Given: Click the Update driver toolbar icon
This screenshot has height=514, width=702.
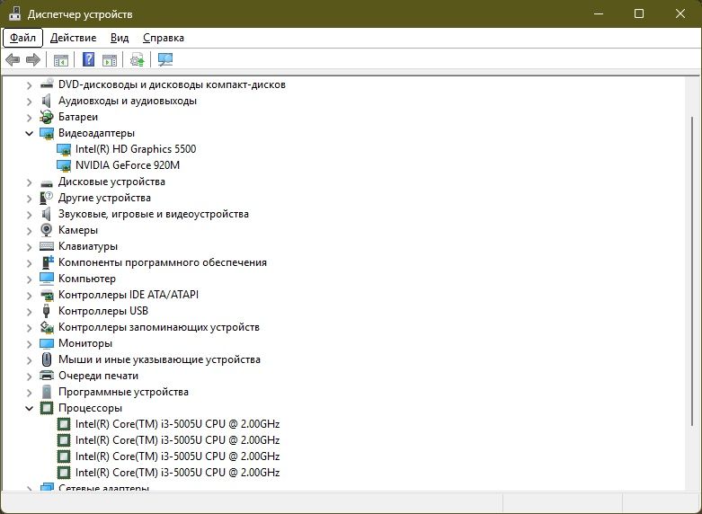Looking at the screenshot, I should (x=137, y=59).
